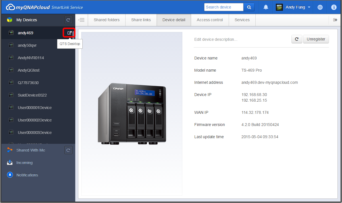The width and height of the screenshot is (342, 203).
Task: Expand the Incoming section
Action: [x=24, y=163]
